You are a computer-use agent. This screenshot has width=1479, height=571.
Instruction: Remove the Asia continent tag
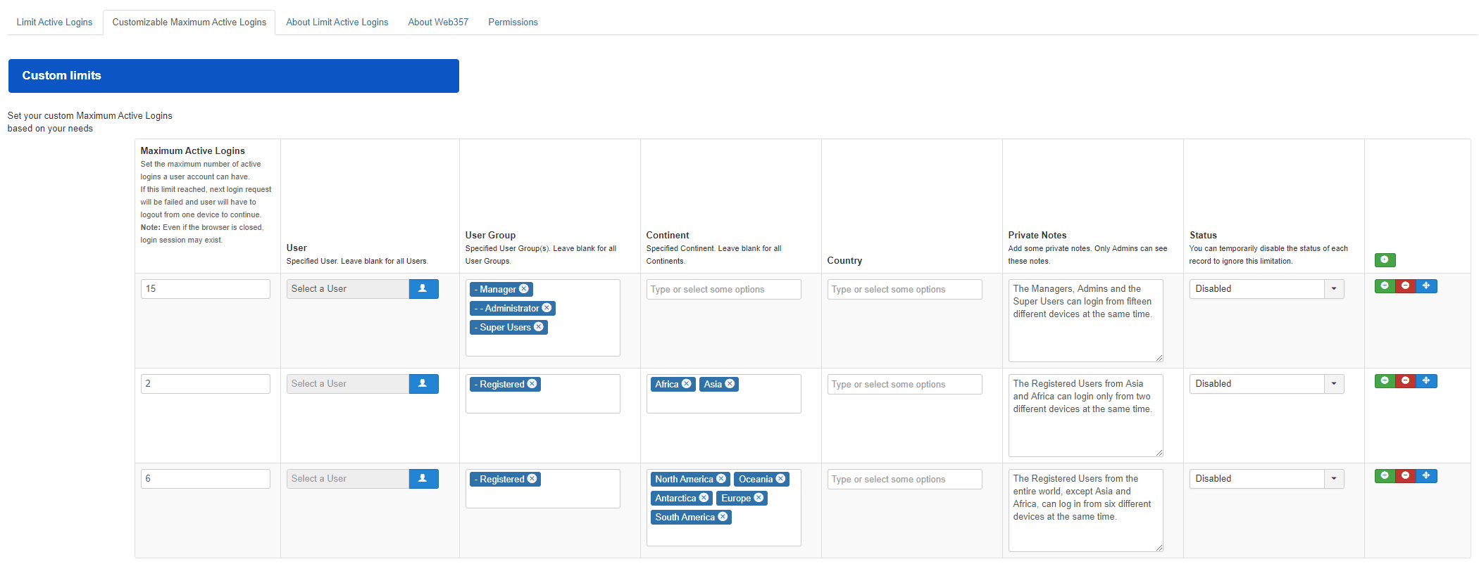pyautogui.click(x=730, y=384)
